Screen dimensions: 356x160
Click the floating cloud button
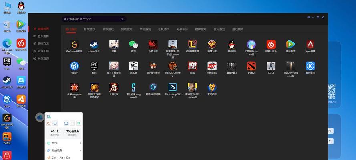point(40,117)
